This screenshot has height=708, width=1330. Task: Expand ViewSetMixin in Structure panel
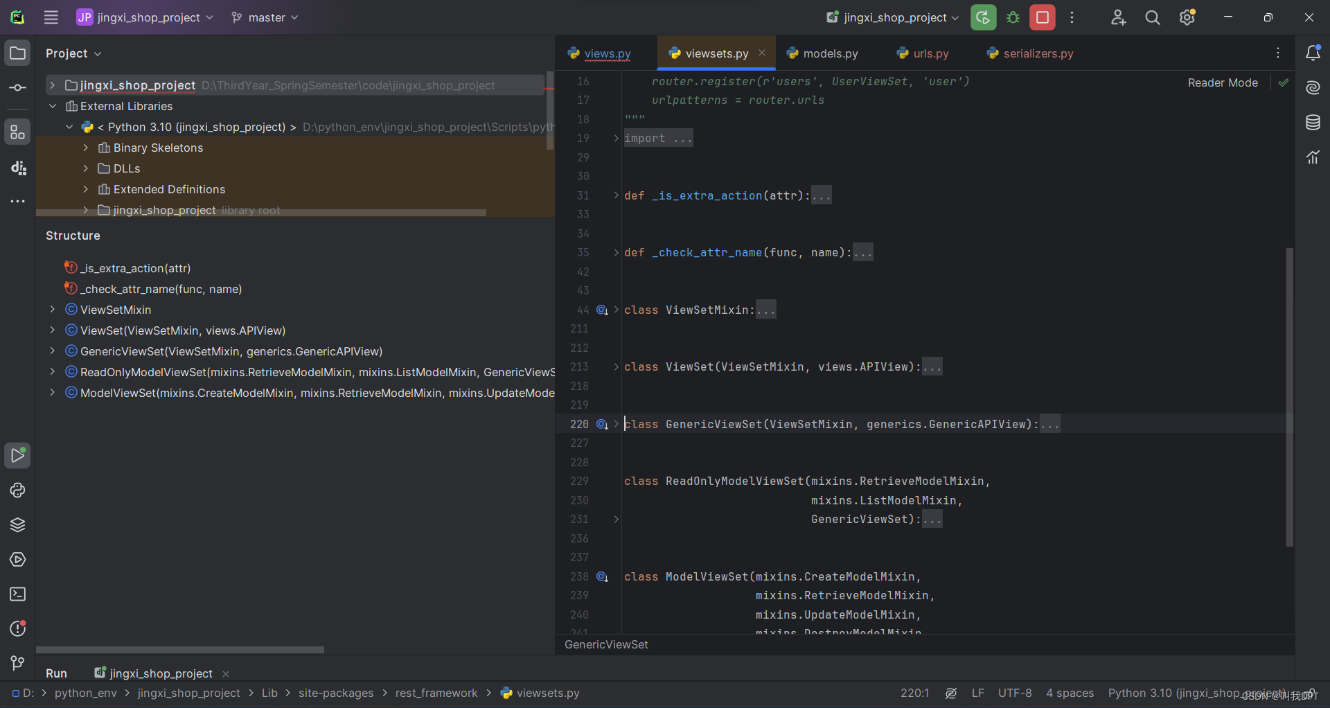click(52, 310)
